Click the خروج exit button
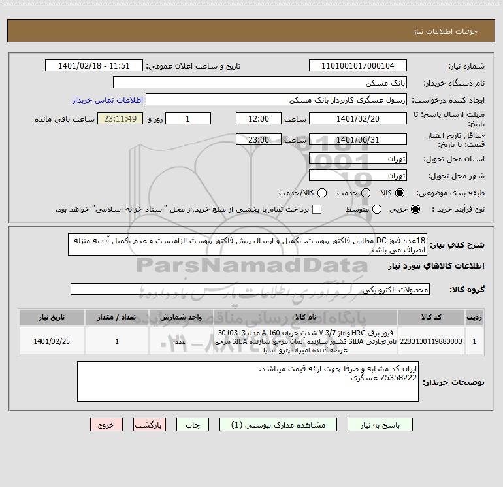The height and width of the screenshot is (487, 503). click(106, 425)
